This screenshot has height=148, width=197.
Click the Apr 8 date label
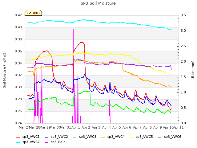(147, 127)
